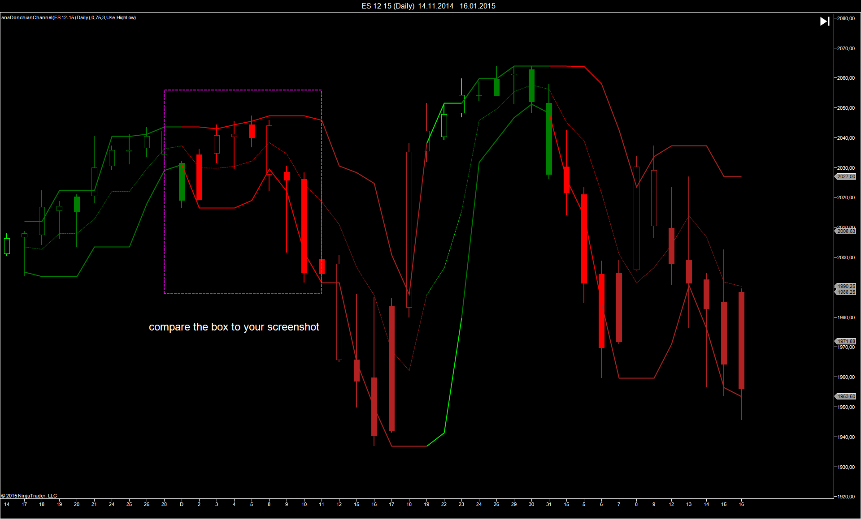
Task: Click the last candle above date 16
Action: click(x=741, y=340)
